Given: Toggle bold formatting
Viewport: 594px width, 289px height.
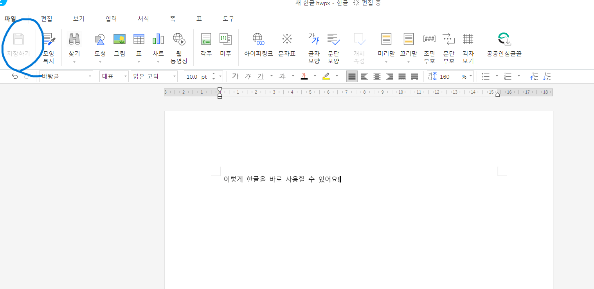Looking at the screenshot, I should point(235,76).
